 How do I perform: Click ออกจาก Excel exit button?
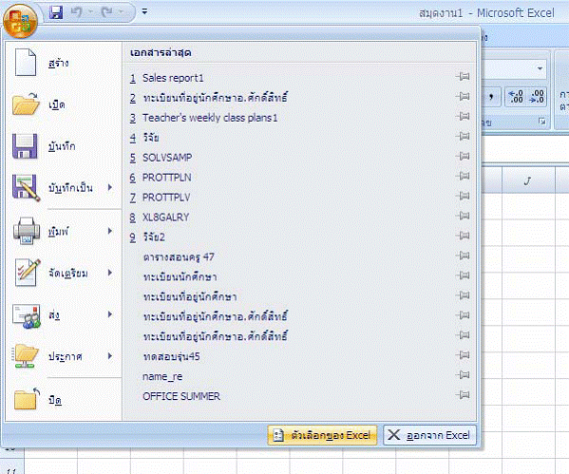[x=429, y=435]
